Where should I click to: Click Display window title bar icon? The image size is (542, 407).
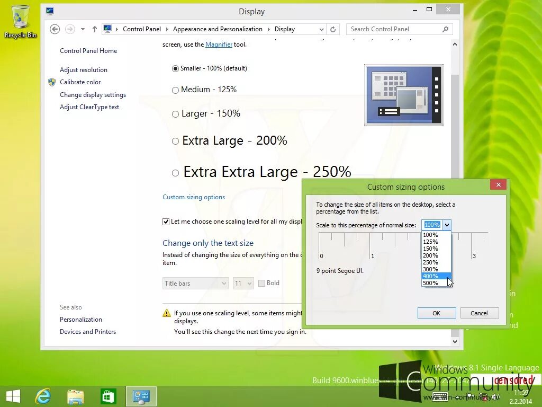(x=50, y=11)
